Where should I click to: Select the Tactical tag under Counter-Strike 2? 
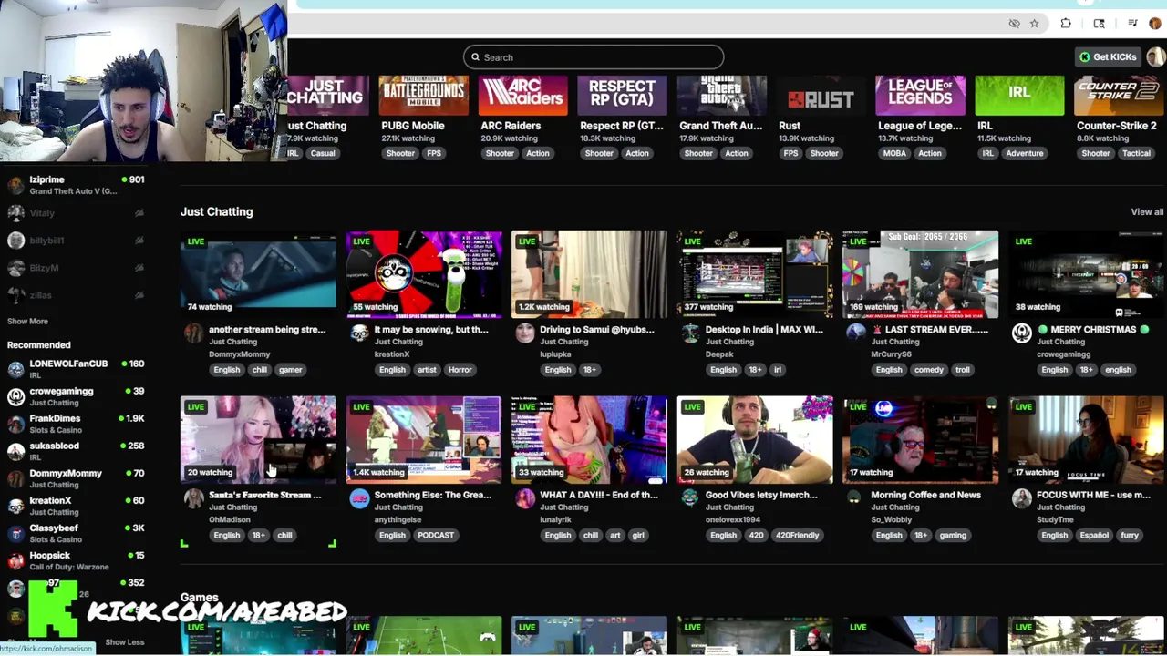click(1136, 153)
